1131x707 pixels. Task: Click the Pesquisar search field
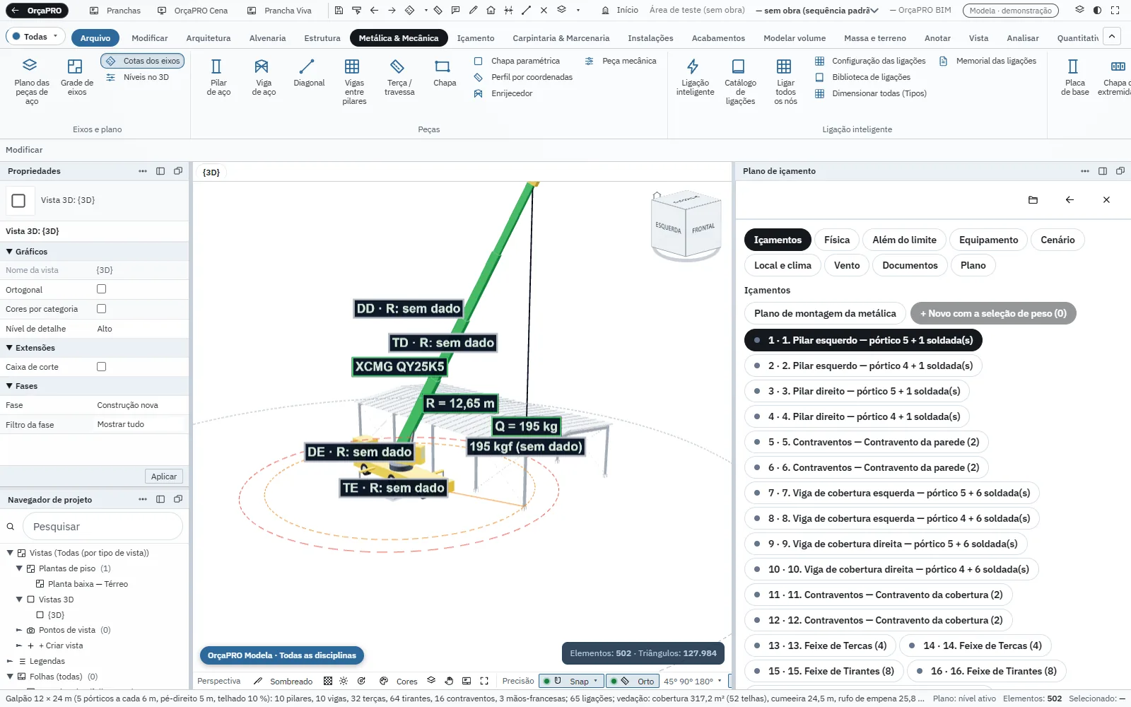click(x=103, y=527)
